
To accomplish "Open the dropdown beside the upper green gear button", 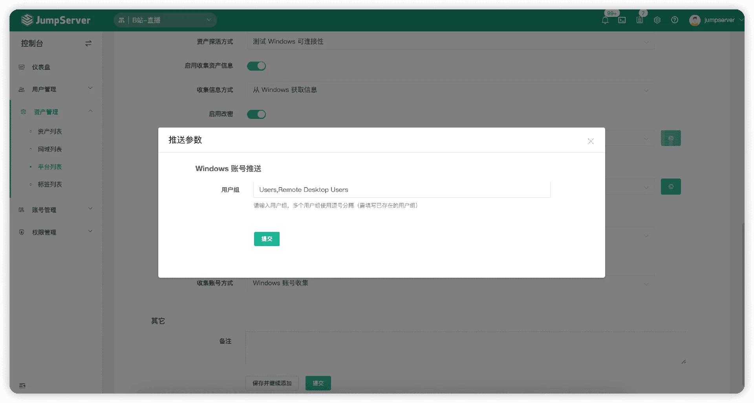I will (646, 139).
